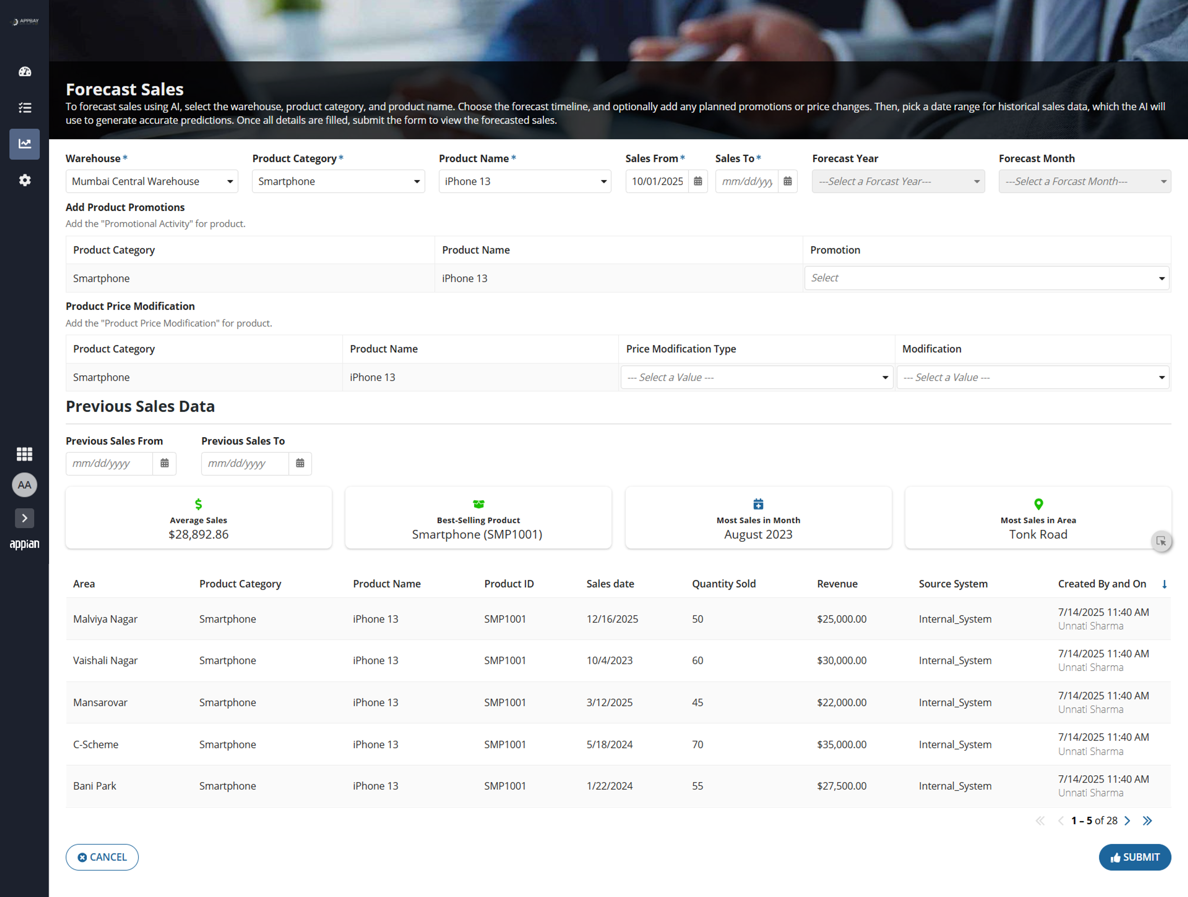Click the Appbay logo
Screen dimensions: 1188x897
pyautogui.click(x=25, y=21)
